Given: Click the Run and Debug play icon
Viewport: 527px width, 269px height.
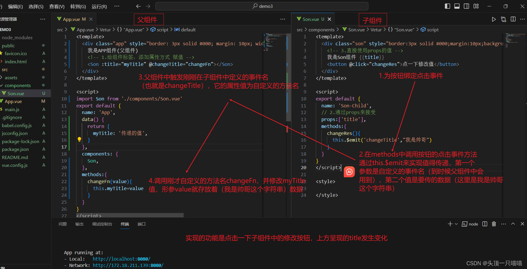Looking at the screenshot, I should [x=494, y=19].
